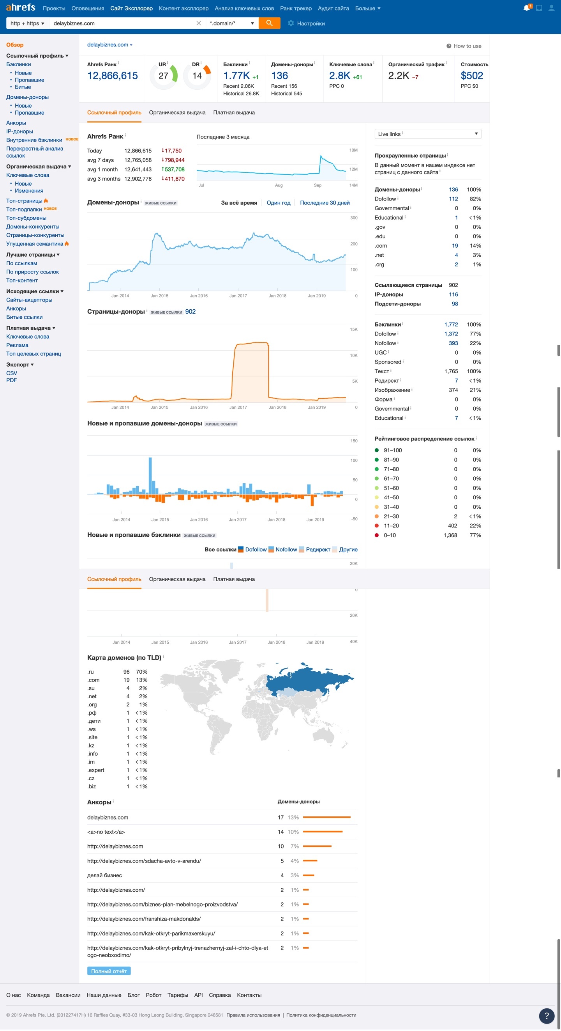This screenshot has height=1031, width=561.
Task: Click the orange search magnifier button
Action: point(269,23)
